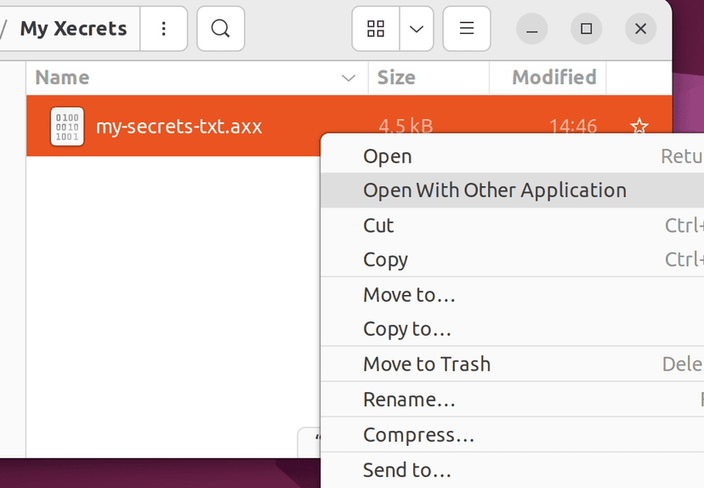Switch to the grid view icon

click(376, 29)
